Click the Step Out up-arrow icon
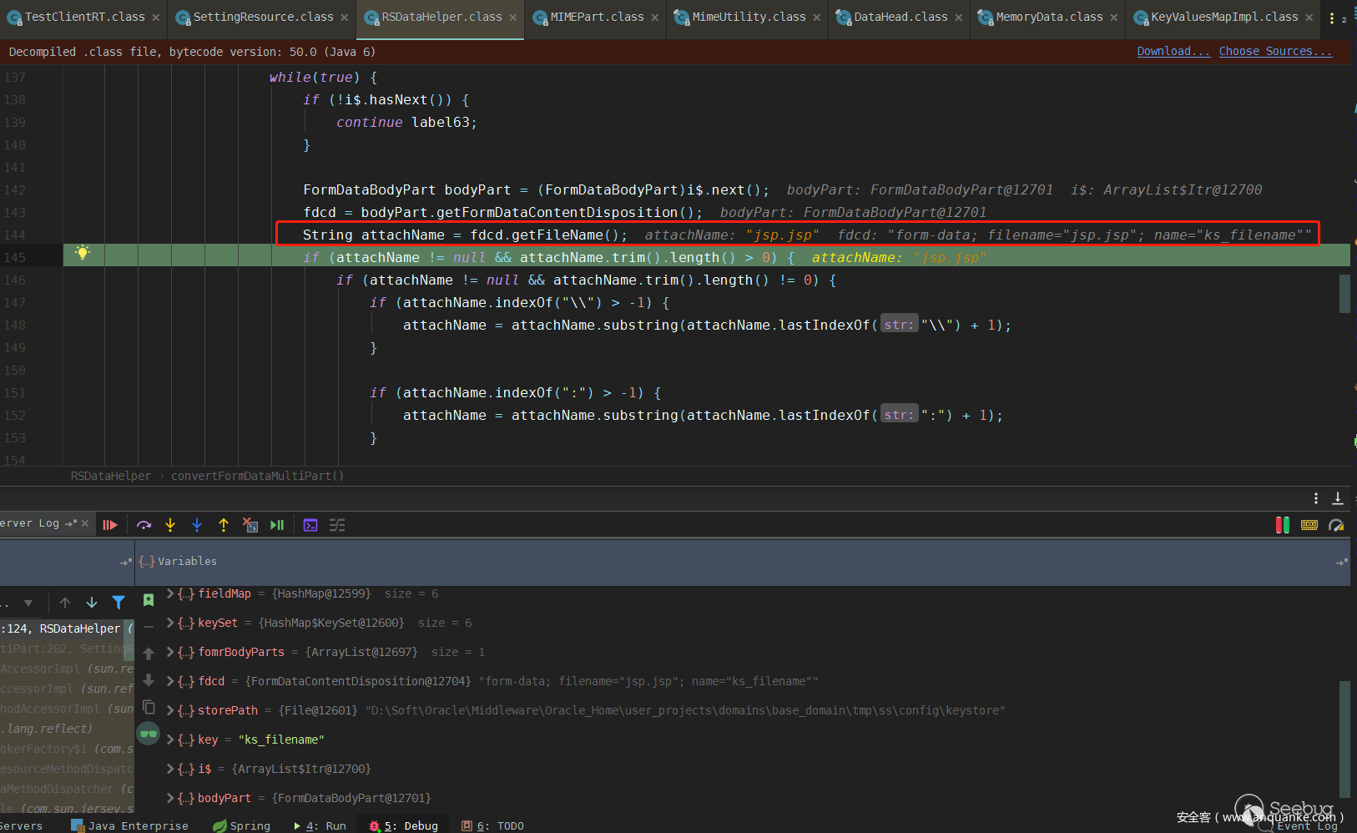The width and height of the screenshot is (1357, 833). [x=224, y=525]
